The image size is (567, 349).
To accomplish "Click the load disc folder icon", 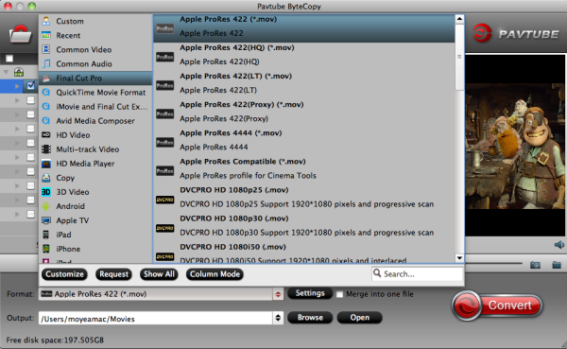I will tap(20, 34).
